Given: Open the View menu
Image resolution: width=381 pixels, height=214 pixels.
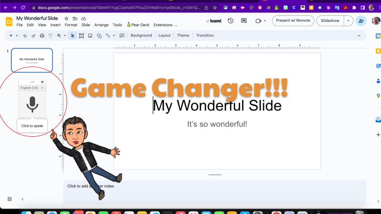Looking at the screenshot, I should 42,25.
